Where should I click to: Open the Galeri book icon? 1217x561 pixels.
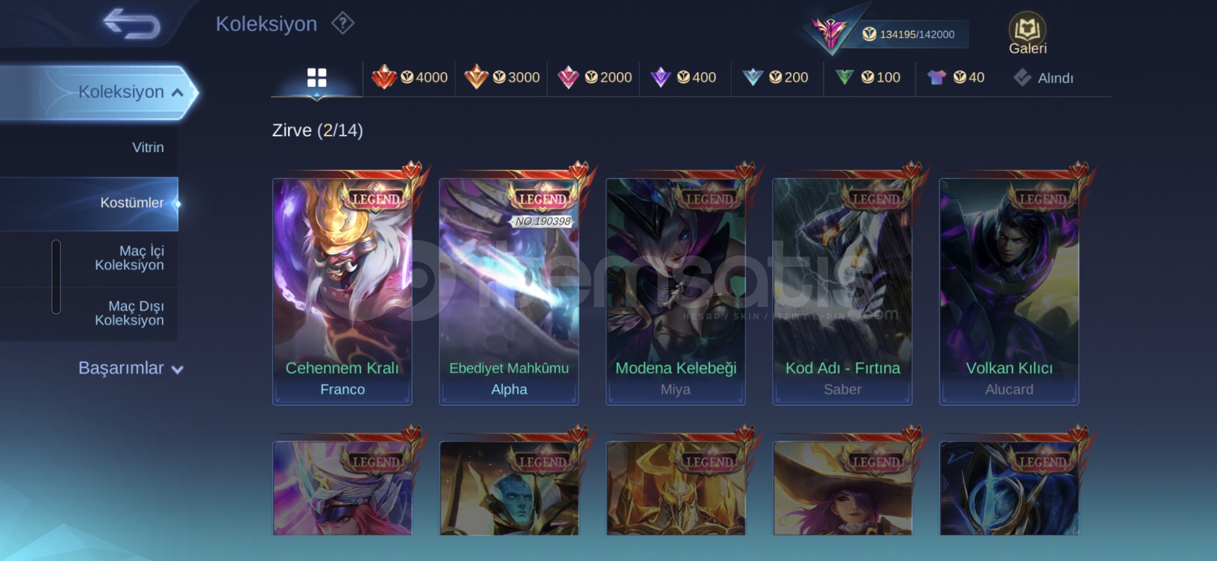pyautogui.click(x=1027, y=33)
